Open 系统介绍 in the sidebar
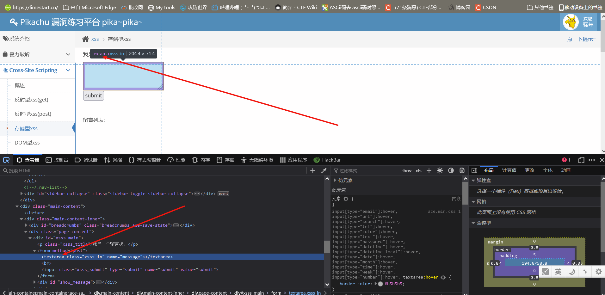Screen dimensions: 605x295 click(x=37, y=39)
